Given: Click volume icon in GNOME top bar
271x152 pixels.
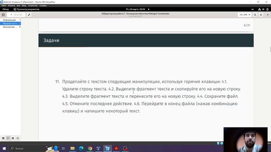Looking at the screenshot, I should 263,9.
